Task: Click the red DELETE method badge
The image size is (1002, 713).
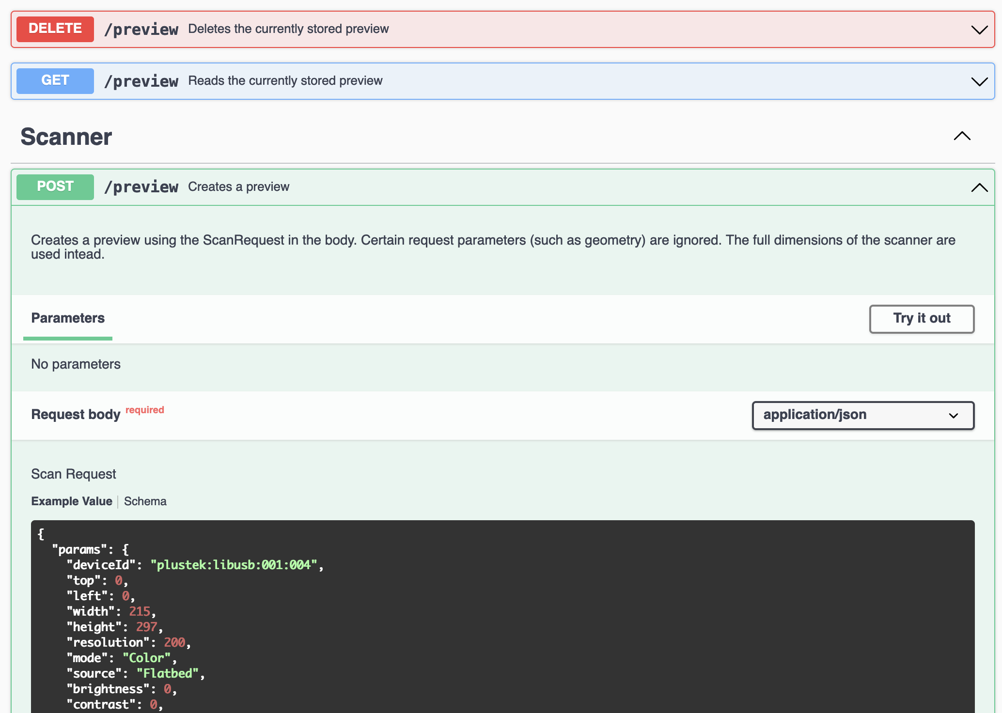Action: [x=55, y=29]
